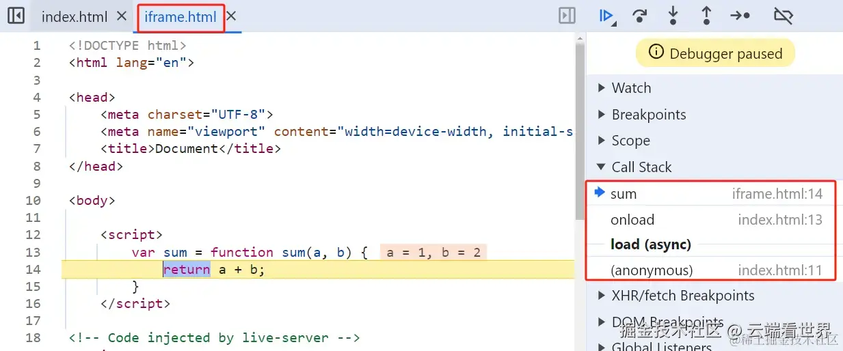Collapse the Call Stack section
The width and height of the screenshot is (843, 351).
714,167
